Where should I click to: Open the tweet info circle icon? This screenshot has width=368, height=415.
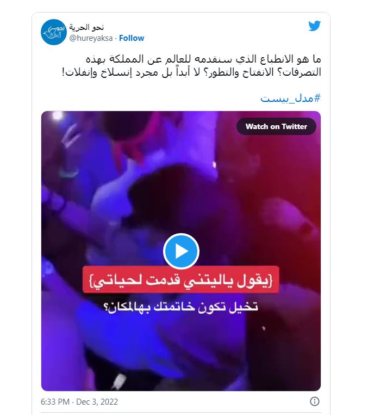[x=314, y=401]
